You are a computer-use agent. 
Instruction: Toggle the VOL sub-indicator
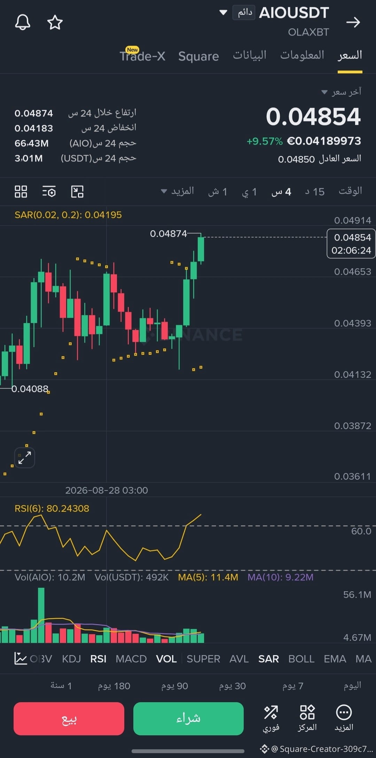point(166,659)
